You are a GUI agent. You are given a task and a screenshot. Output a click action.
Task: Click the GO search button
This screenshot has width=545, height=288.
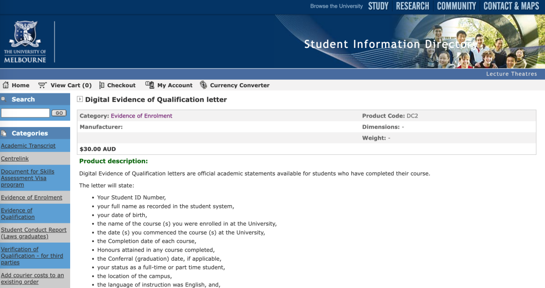click(59, 113)
